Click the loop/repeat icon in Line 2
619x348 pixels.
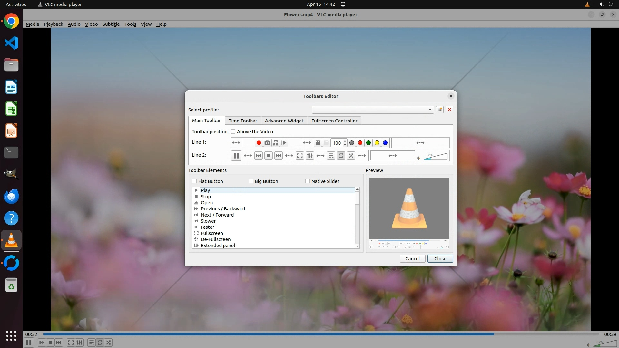[341, 156]
